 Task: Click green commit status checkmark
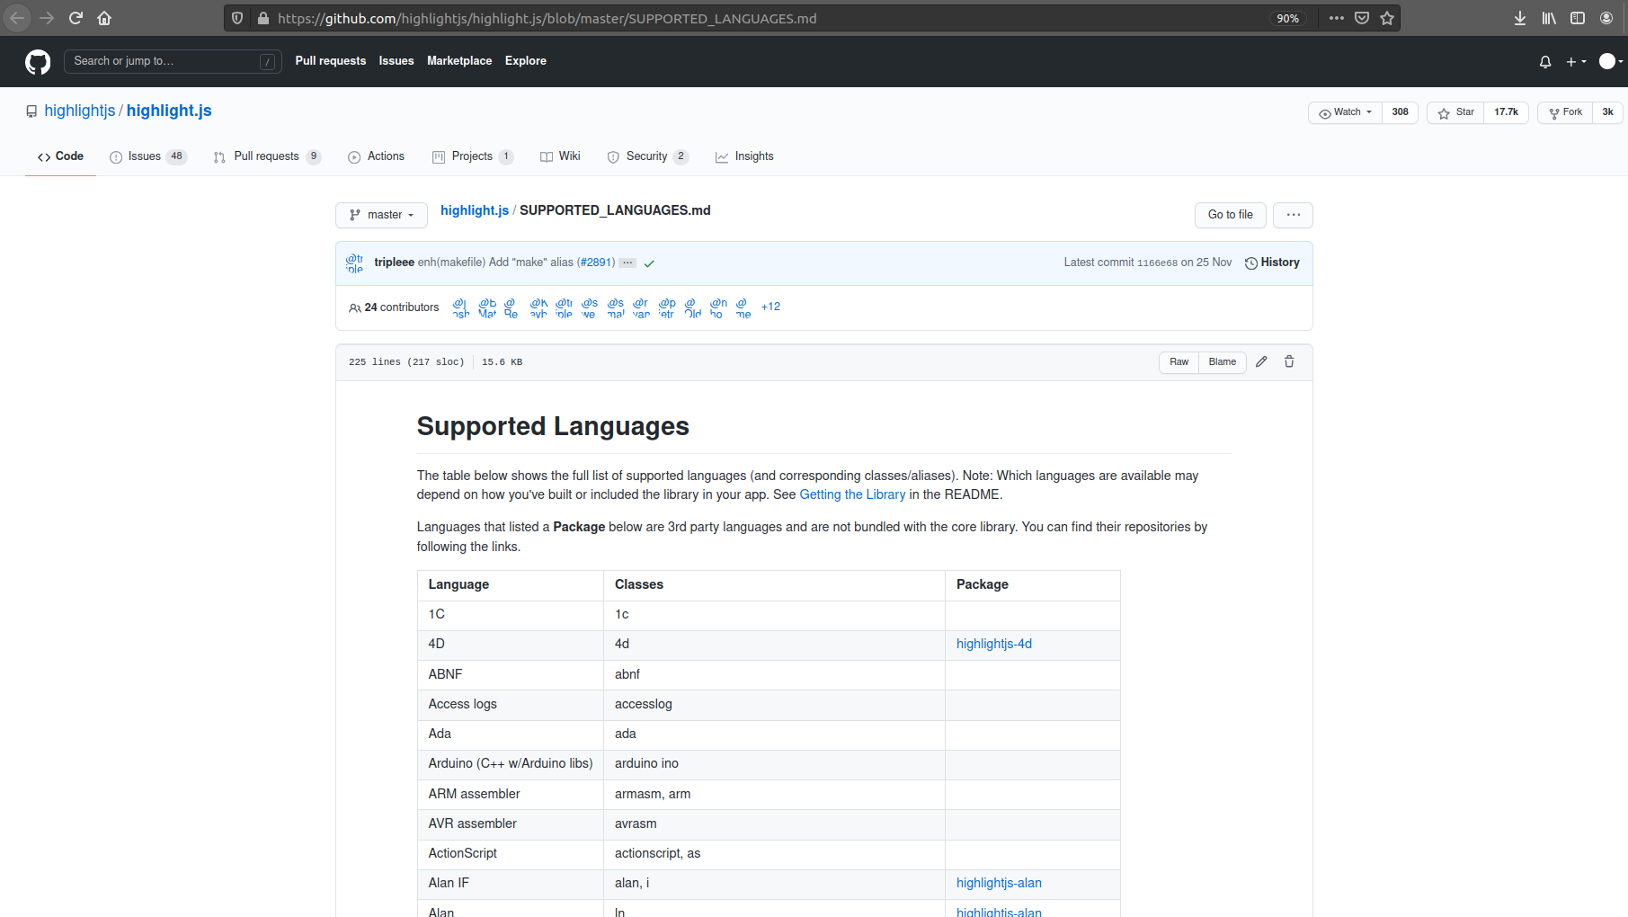[x=649, y=263]
